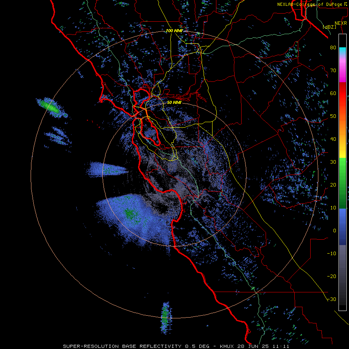Click the 60 value on the dBZ scale
Viewport: 349px width, 349px height.
click(333, 93)
